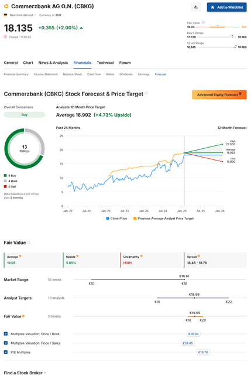
Task: Click the info icon after Stock Forecast heading
Action: click(x=146, y=93)
